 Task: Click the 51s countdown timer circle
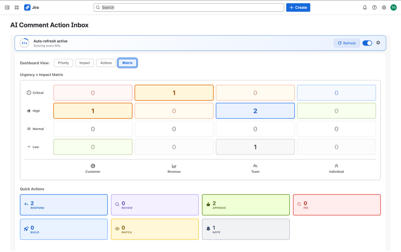point(25,43)
